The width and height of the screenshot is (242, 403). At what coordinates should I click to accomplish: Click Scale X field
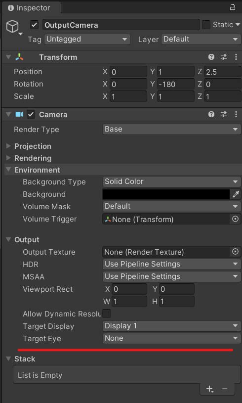(128, 96)
